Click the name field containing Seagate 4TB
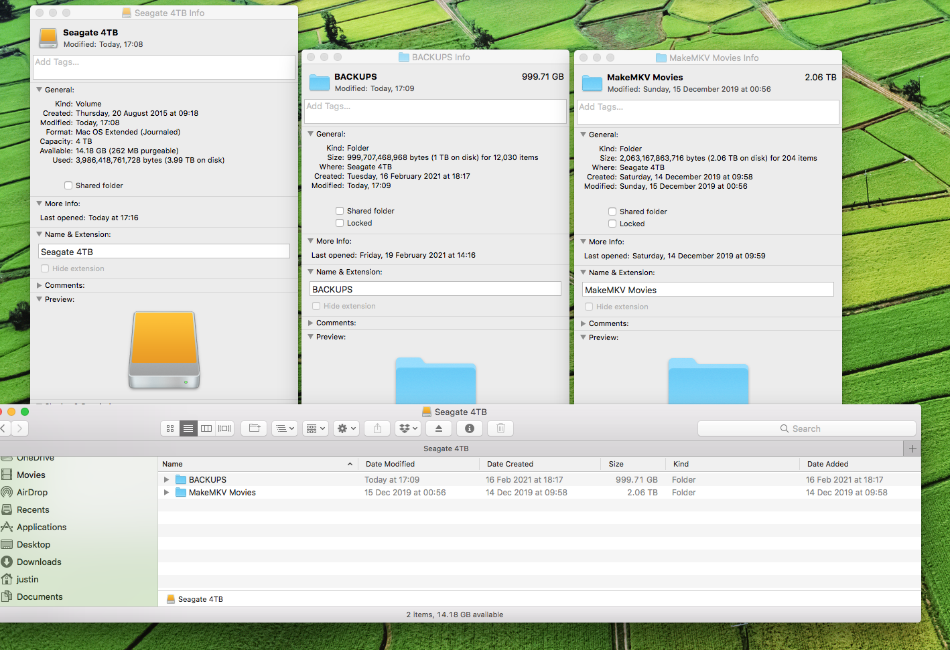This screenshot has width=950, height=650. pos(164,252)
